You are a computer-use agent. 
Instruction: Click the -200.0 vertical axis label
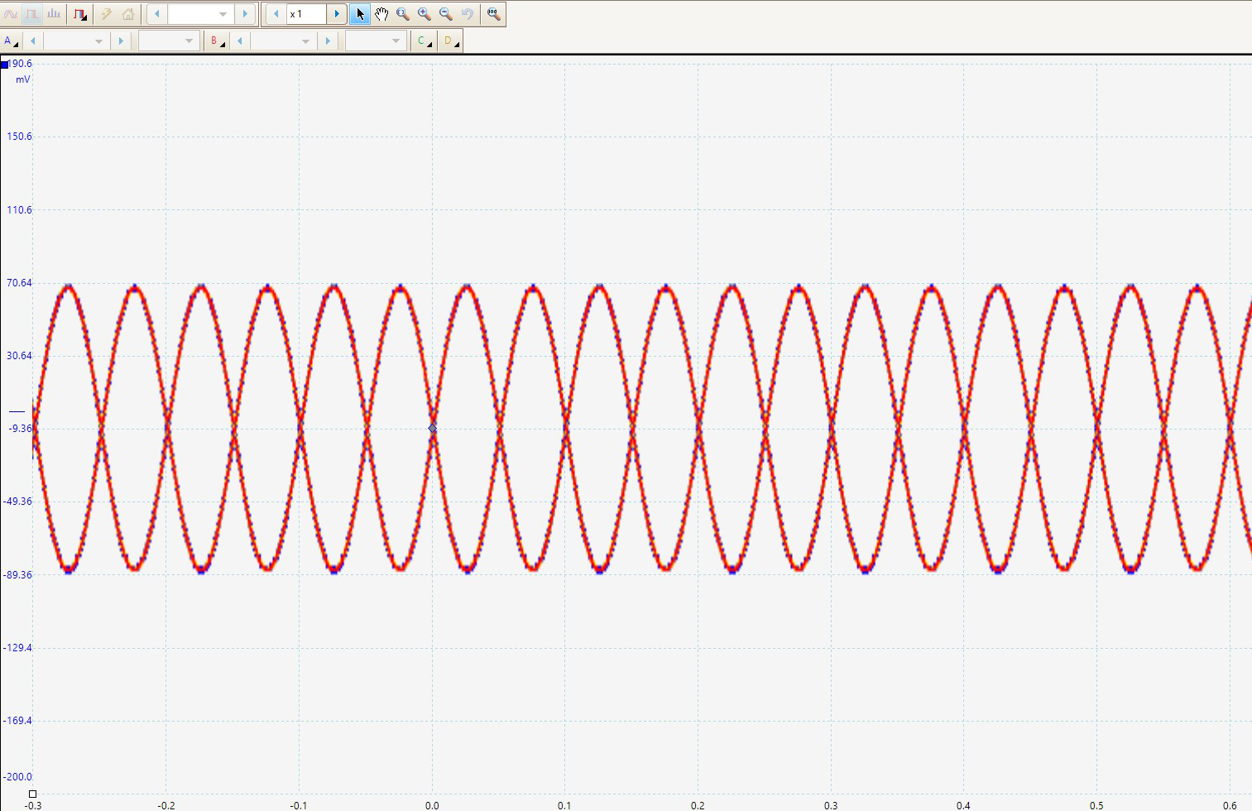17,777
